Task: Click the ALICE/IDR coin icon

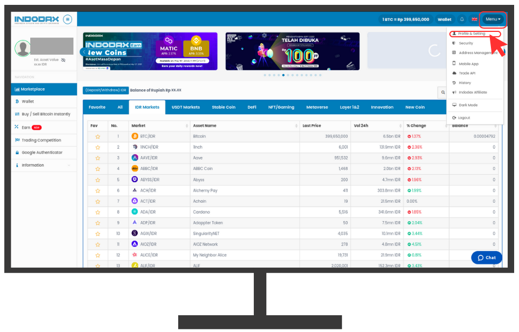Action: pos(134,255)
